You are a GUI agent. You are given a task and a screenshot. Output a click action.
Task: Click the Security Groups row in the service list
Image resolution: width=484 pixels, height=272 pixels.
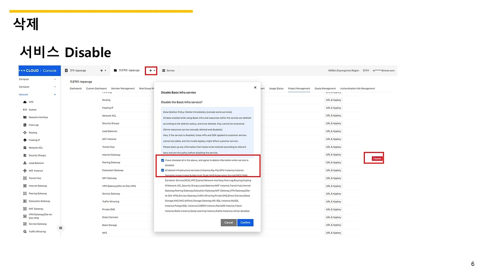tap(111, 124)
